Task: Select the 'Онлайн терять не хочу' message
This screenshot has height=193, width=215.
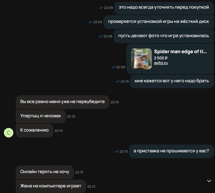Action: click(x=45, y=172)
